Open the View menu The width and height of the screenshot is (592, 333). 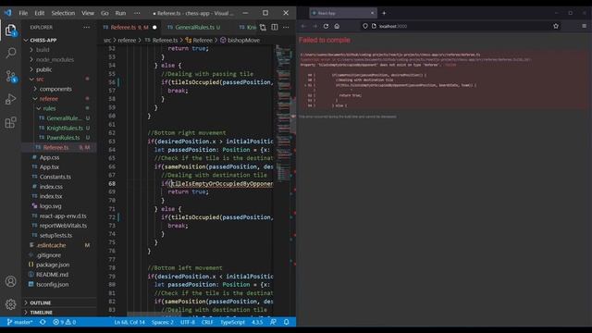(88, 13)
